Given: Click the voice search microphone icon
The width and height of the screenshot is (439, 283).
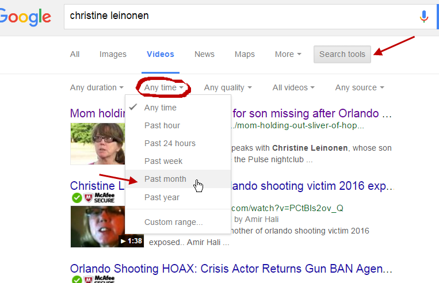Looking at the screenshot, I should tap(424, 17).
